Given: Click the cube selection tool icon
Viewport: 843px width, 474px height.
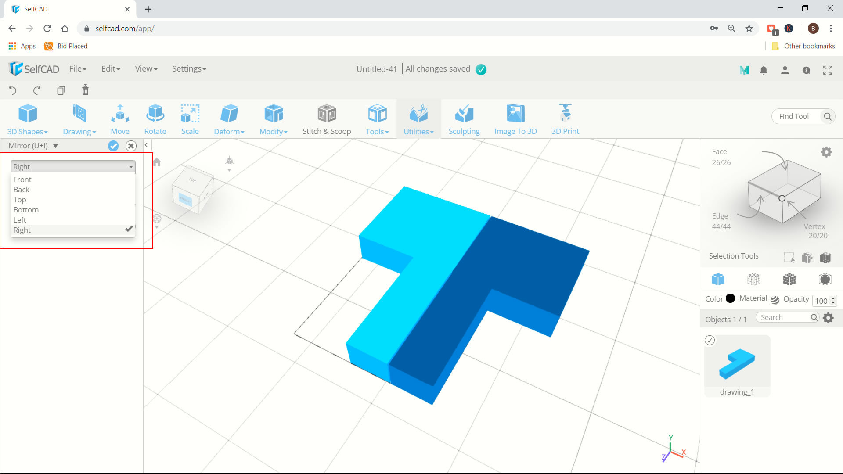Looking at the screenshot, I should click(x=807, y=257).
